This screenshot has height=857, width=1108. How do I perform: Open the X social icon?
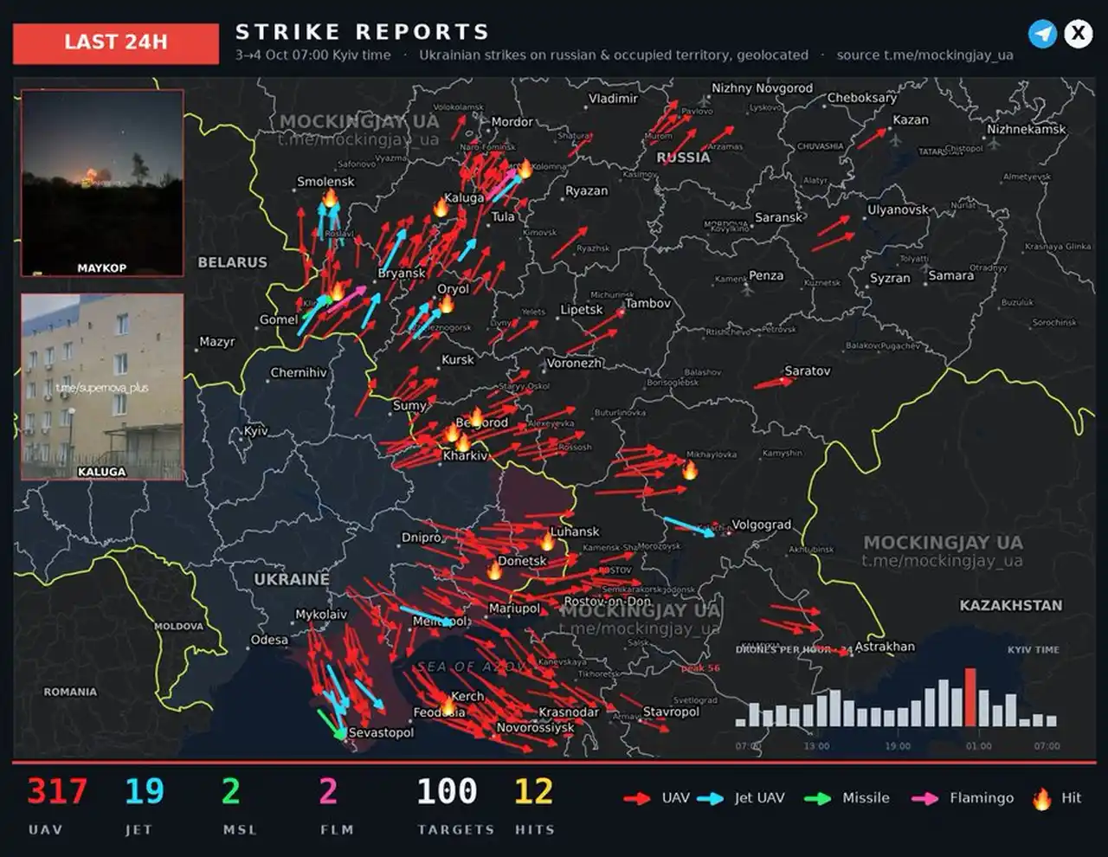(x=1078, y=34)
